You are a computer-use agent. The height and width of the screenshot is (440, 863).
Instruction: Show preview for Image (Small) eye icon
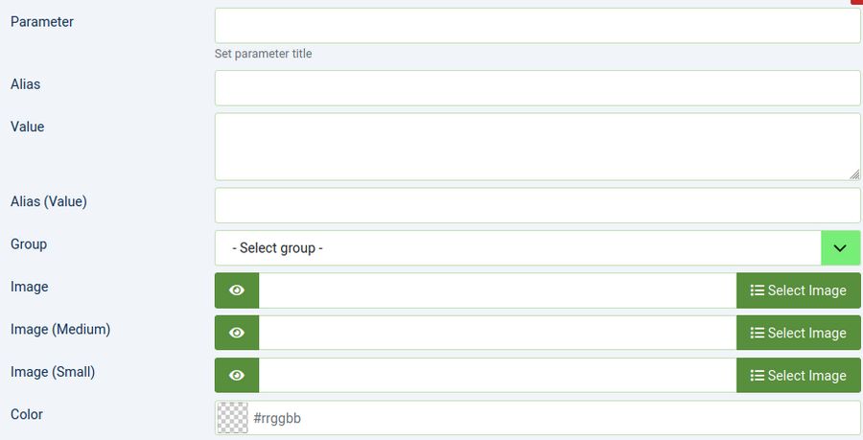tap(237, 376)
